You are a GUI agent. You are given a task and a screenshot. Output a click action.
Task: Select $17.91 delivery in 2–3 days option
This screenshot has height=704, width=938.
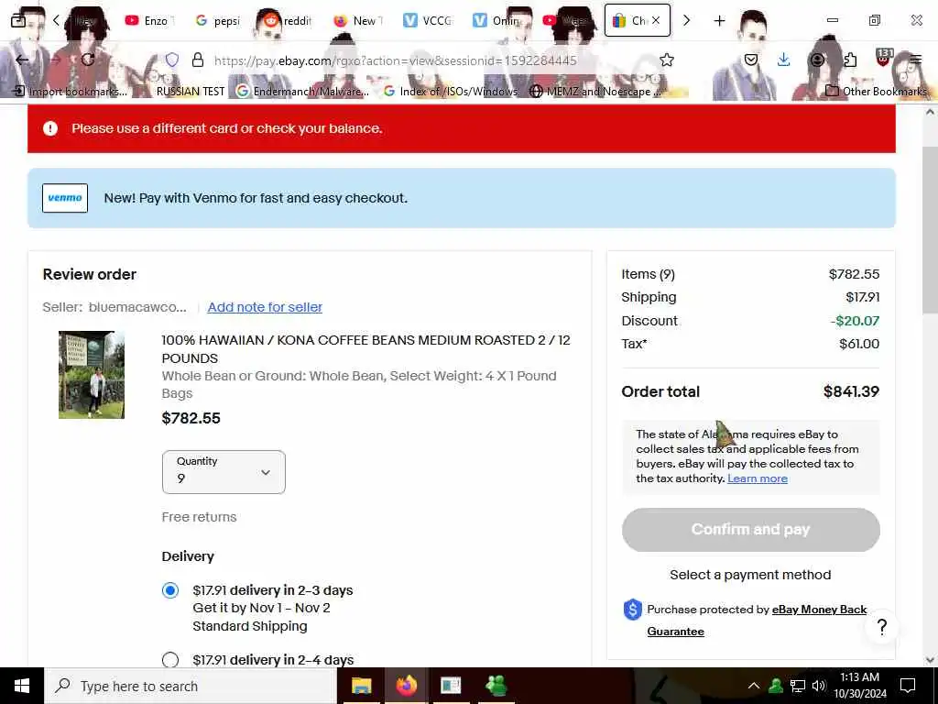tap(170, 590)
